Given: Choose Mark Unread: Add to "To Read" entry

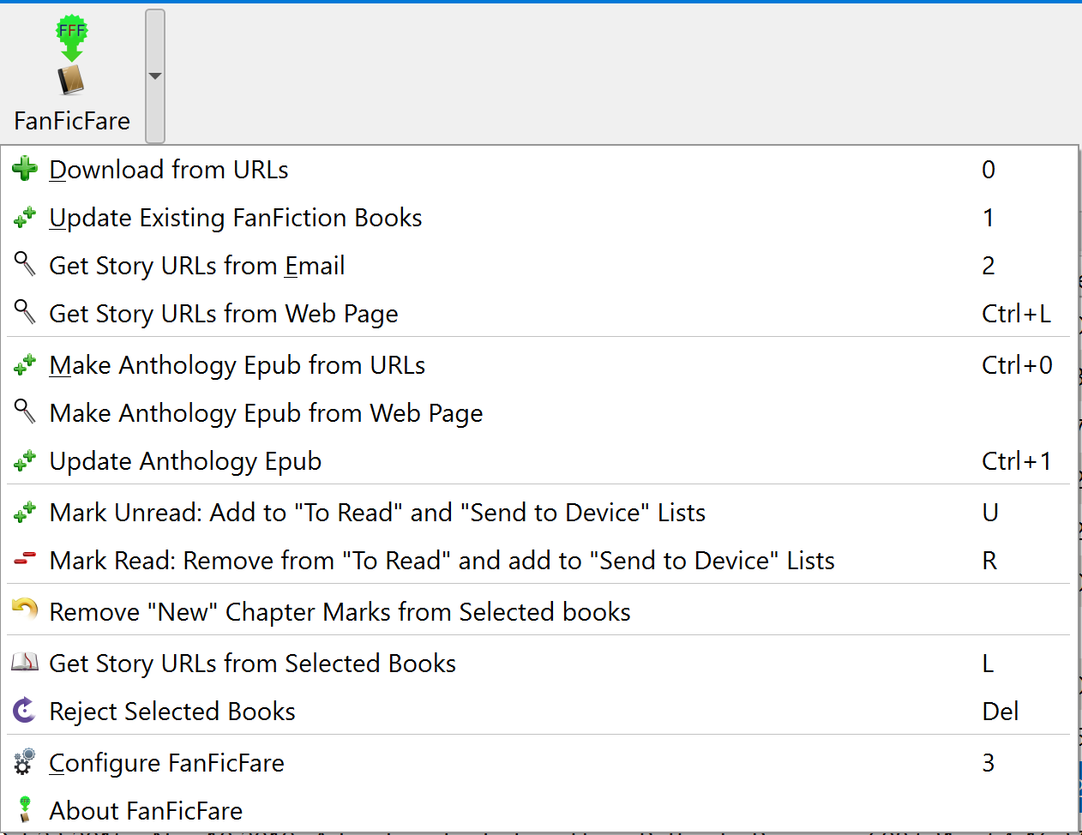Looking at the screenshot, I should click(x=377, y=513).
